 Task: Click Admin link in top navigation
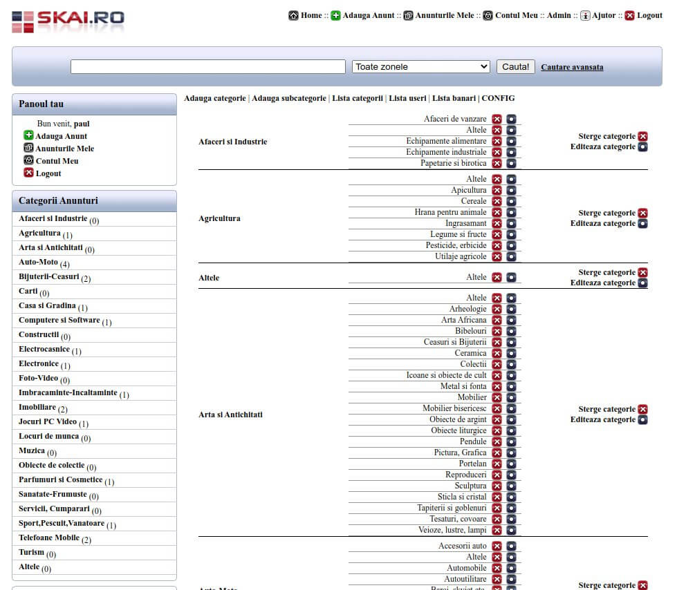coord(559,15)
